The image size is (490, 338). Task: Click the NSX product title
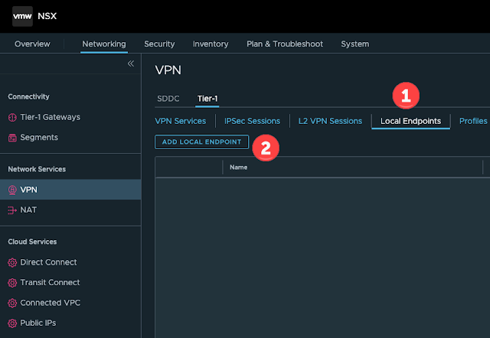[47, 16]
